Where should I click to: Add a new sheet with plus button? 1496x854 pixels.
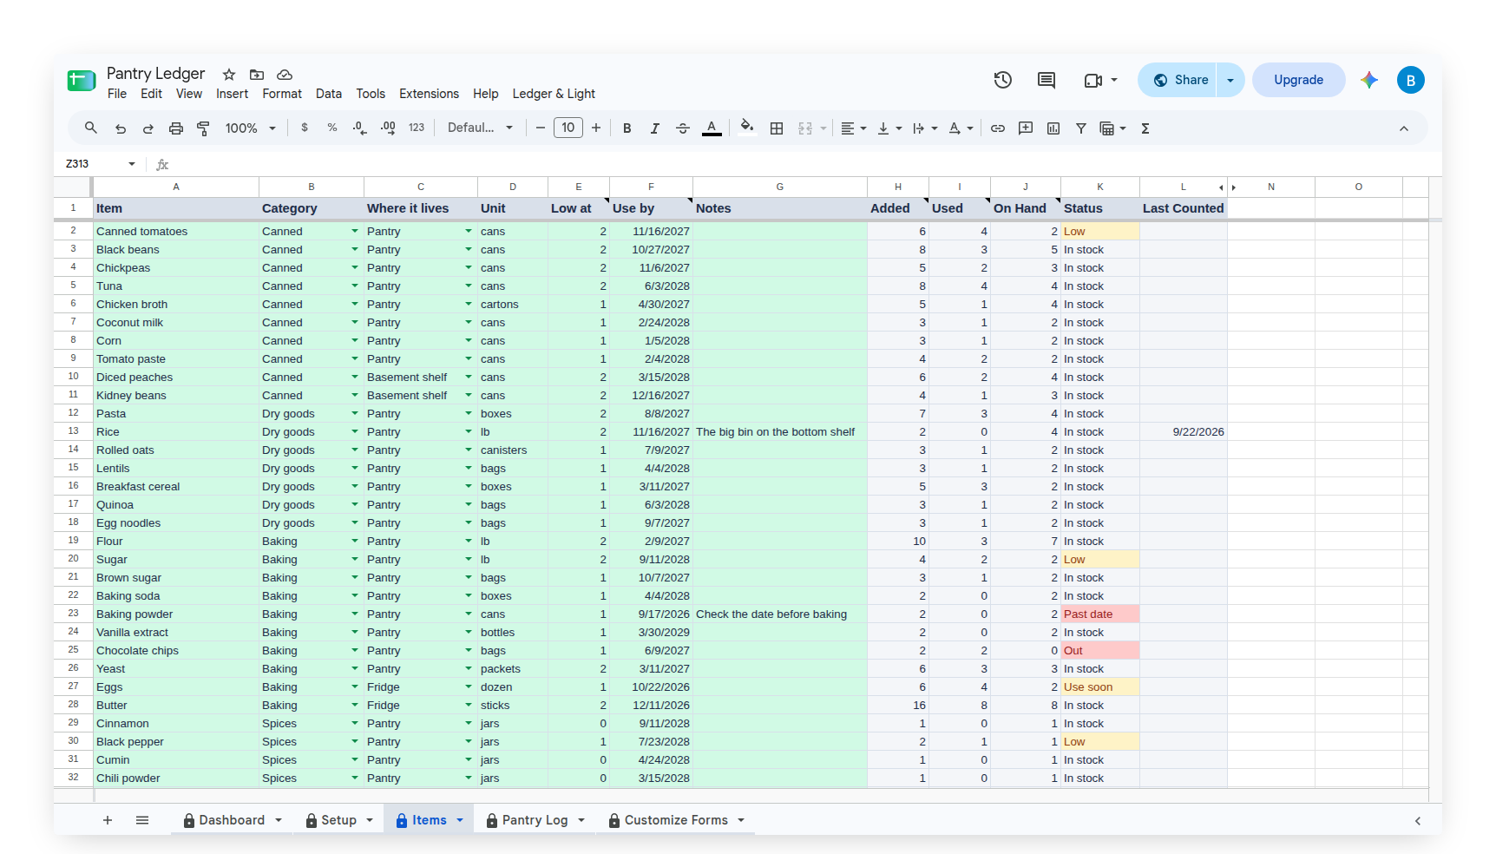(108, 820)
